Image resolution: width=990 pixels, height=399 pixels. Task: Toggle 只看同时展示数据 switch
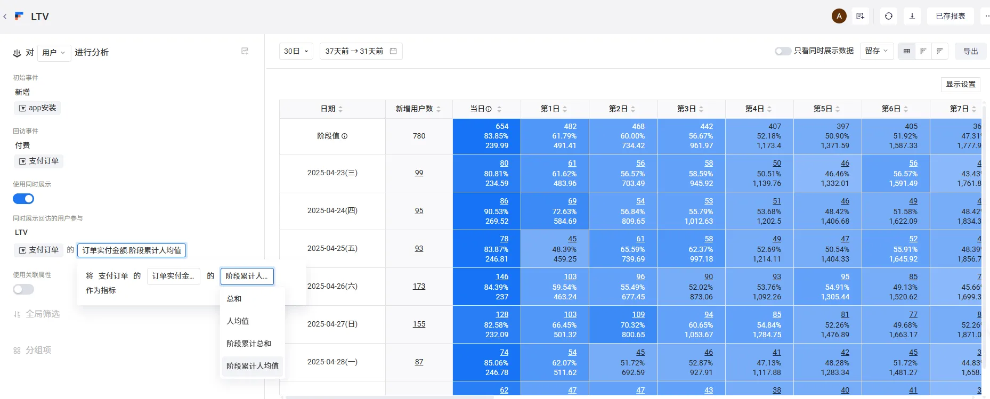tap(782, 51)
